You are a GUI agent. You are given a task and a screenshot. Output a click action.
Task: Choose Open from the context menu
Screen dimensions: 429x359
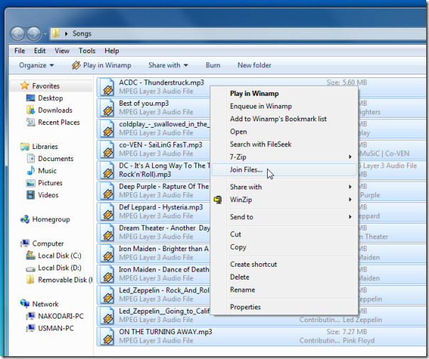click(283, 132)
